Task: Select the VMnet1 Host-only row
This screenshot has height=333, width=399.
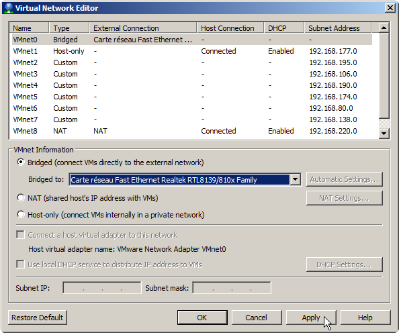Action: tap(191, 51)
